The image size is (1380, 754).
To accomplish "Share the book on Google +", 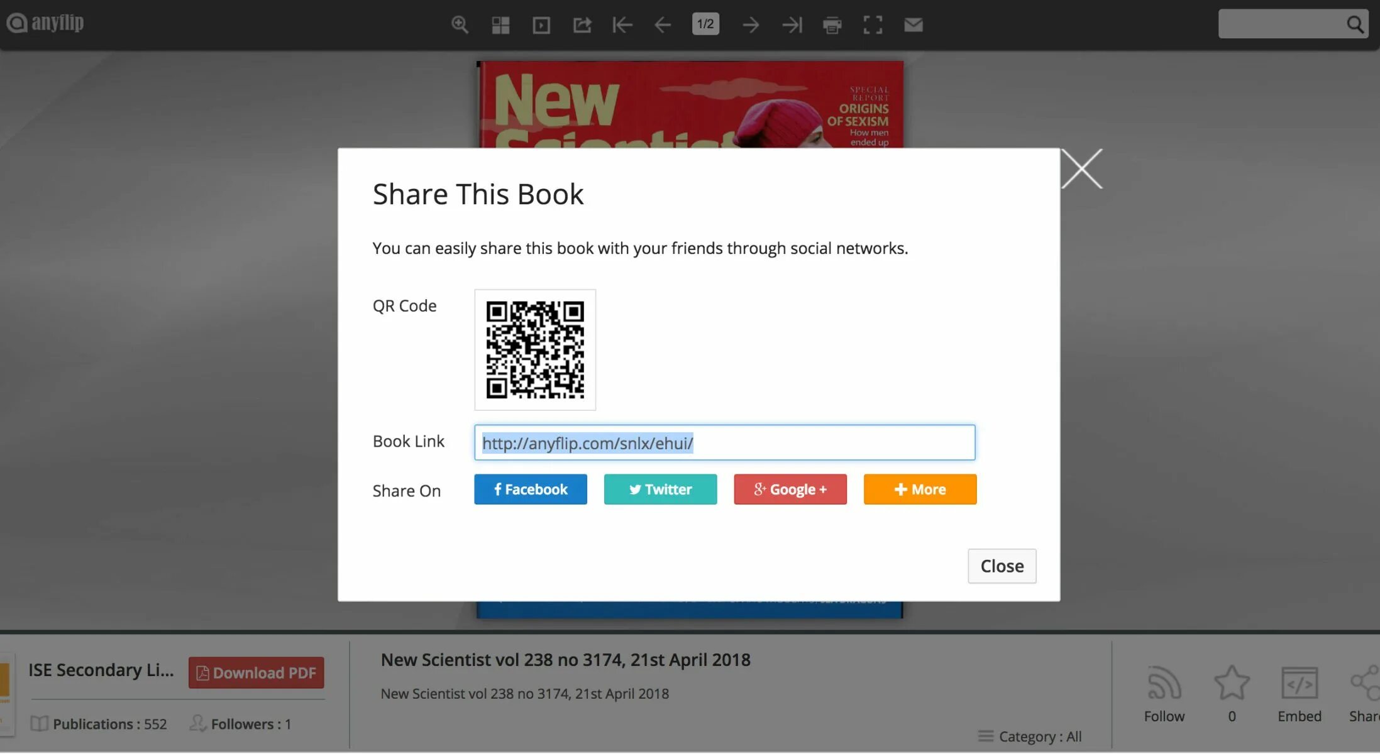I will 790,489.
